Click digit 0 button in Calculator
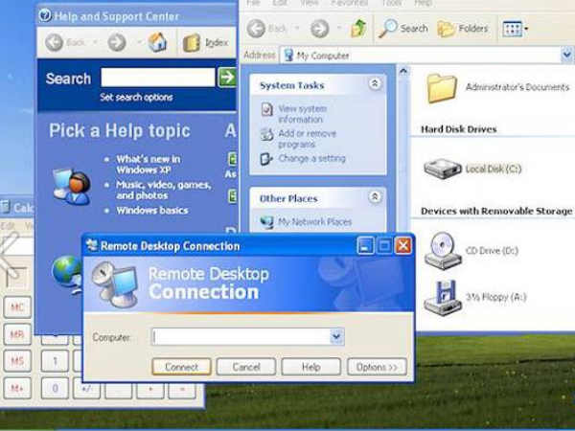The height and width of the screenshot is (431, 575). (x=55, y=388)
